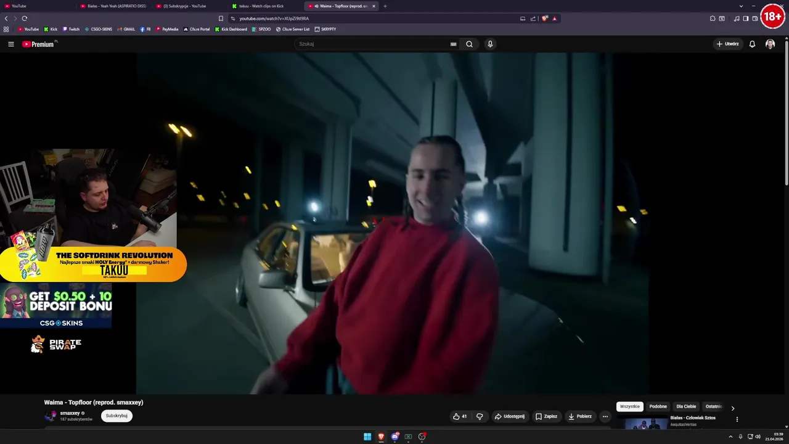Open Excel-style app in taskbar
This screenshot has height=444, width=789.
pyautogui.click(x=408, y=437)
